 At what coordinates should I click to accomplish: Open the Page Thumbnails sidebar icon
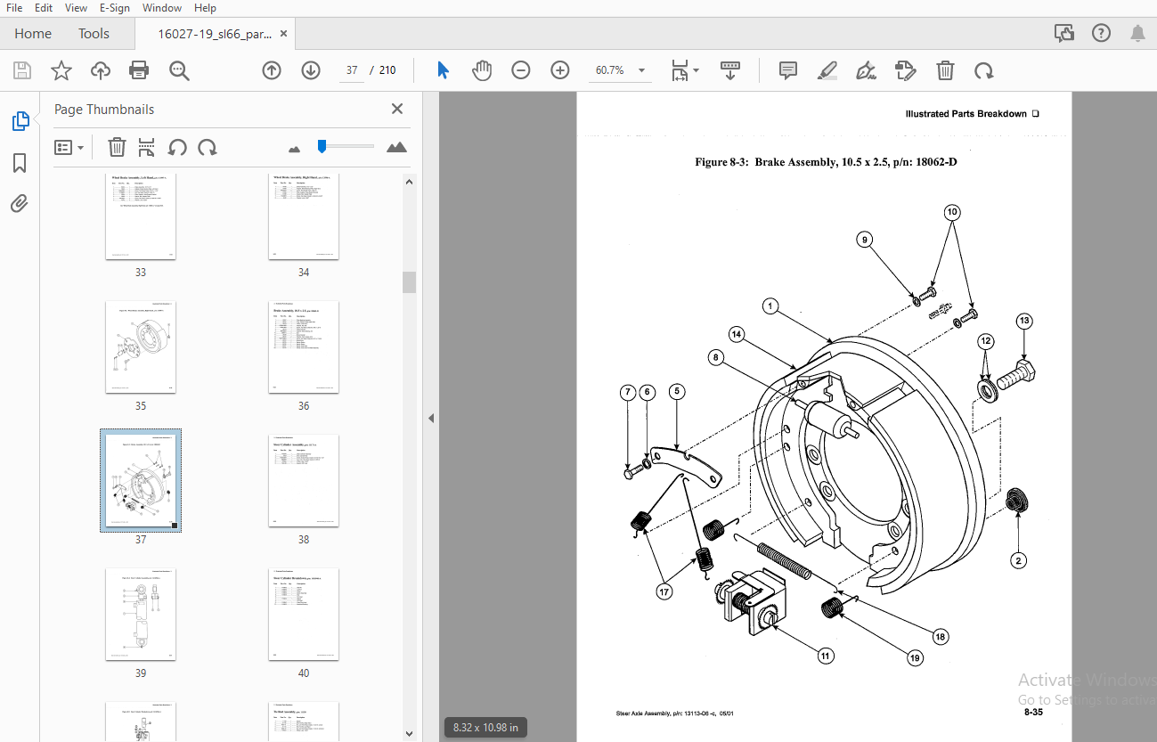[20, 121]
